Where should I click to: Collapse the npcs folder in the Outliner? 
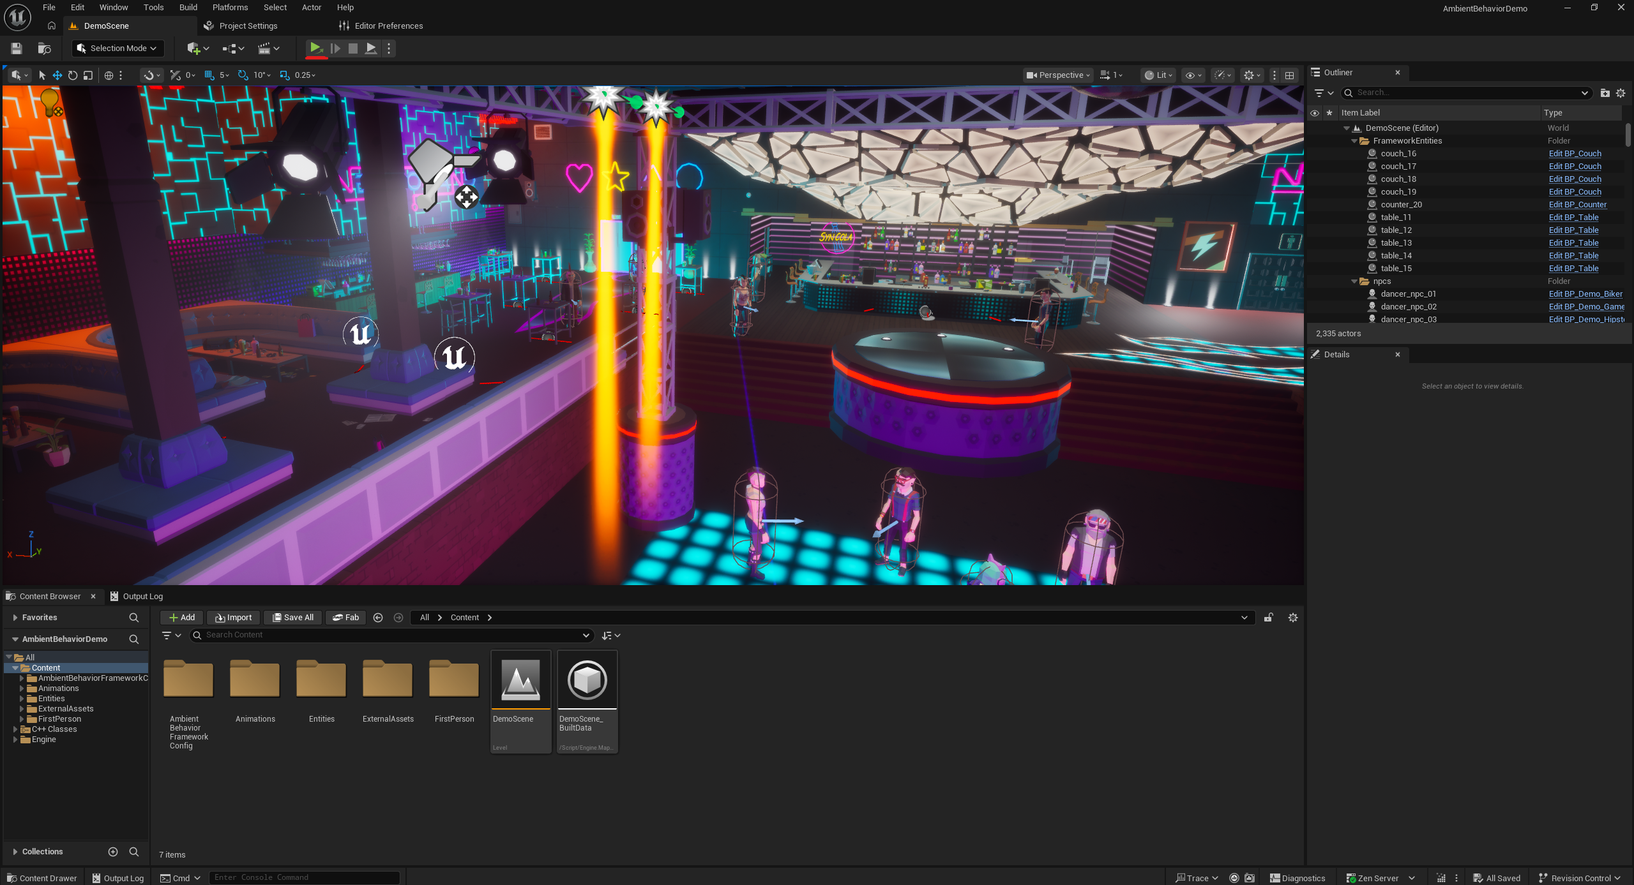(x=1354, y=281)
